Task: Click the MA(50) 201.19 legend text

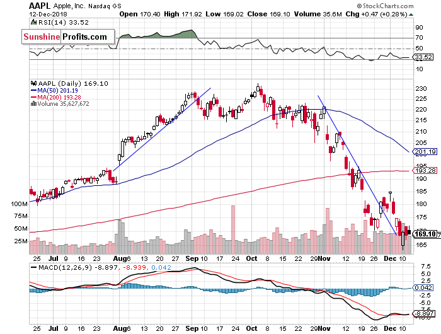Action: click(58, 91)
